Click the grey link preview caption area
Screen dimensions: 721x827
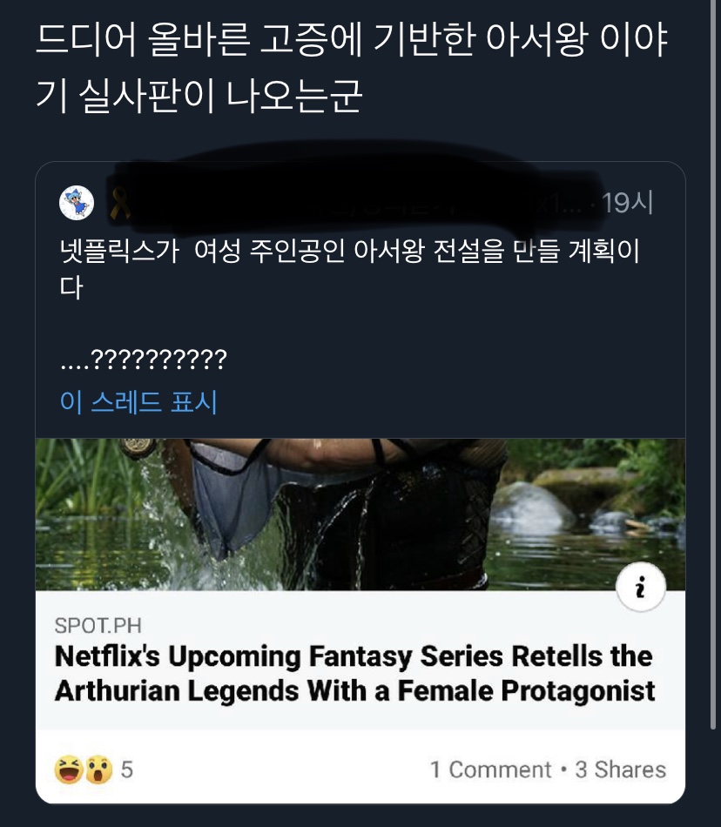[360, 661]
